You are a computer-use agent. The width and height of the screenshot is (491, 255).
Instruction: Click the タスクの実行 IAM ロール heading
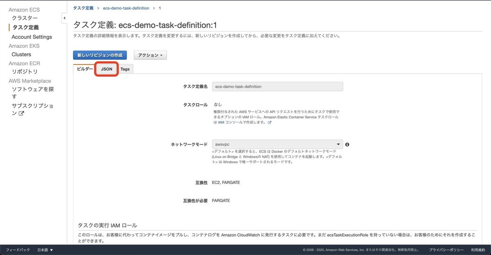point(107,225)
